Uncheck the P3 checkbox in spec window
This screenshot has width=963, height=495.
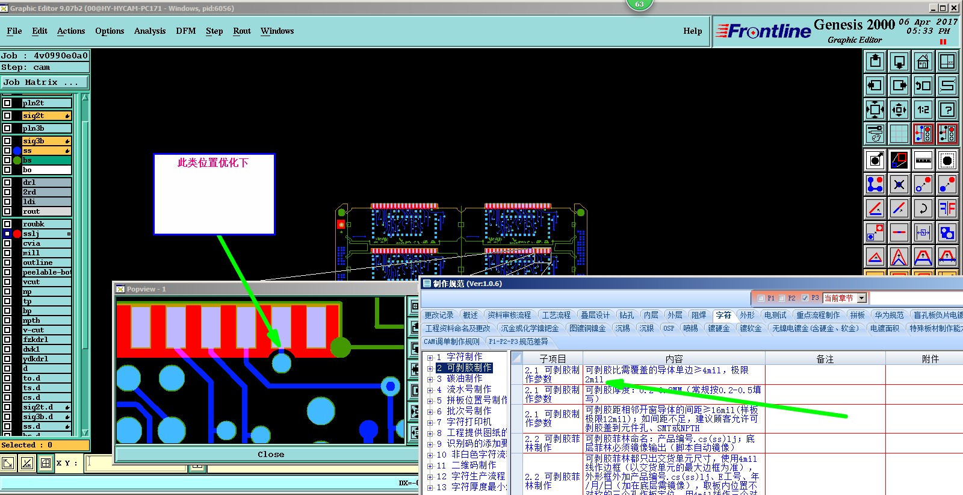(x=805, y=298)
